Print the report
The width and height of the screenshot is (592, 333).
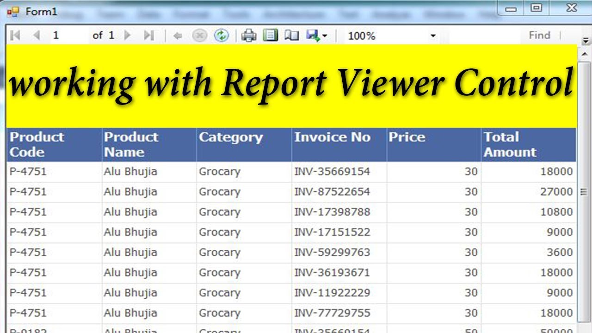pos(249,36)
